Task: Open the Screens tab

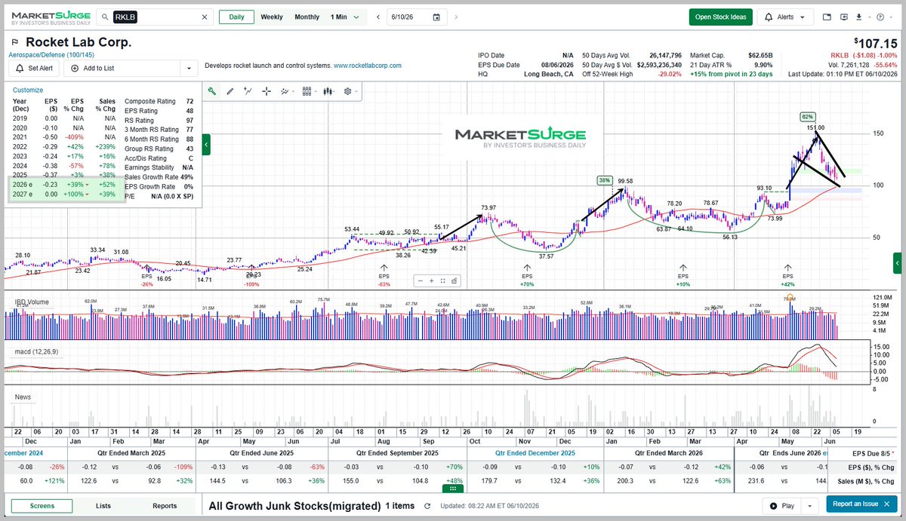Action: 42,506
